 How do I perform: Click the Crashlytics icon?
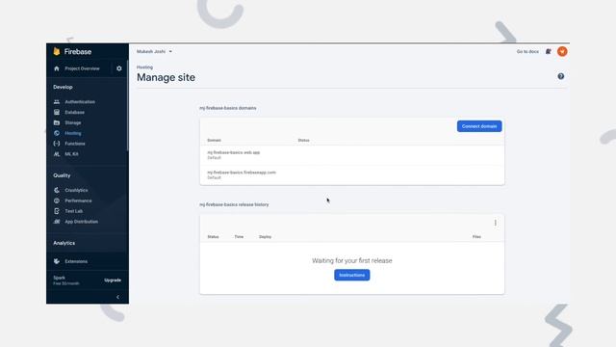57,190
